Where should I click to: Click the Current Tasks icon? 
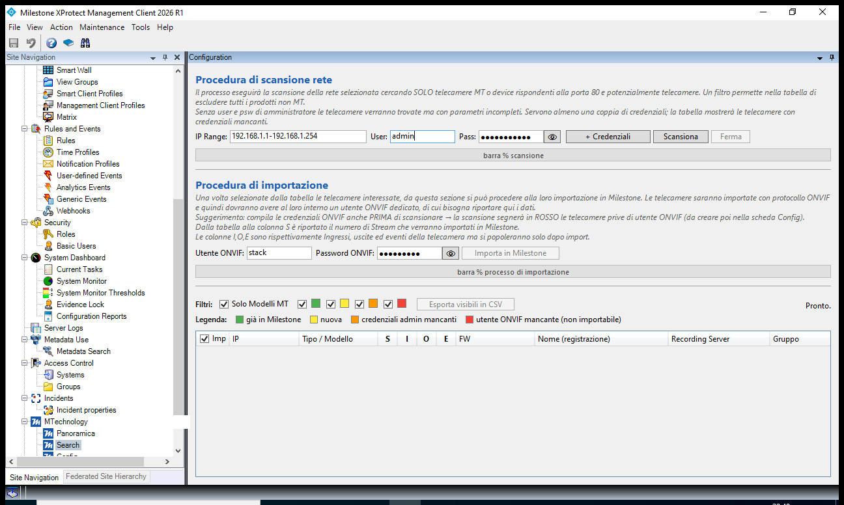(48, 269)
